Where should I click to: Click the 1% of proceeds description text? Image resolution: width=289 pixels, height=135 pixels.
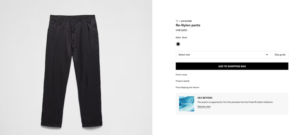click(x=235, y=102)
